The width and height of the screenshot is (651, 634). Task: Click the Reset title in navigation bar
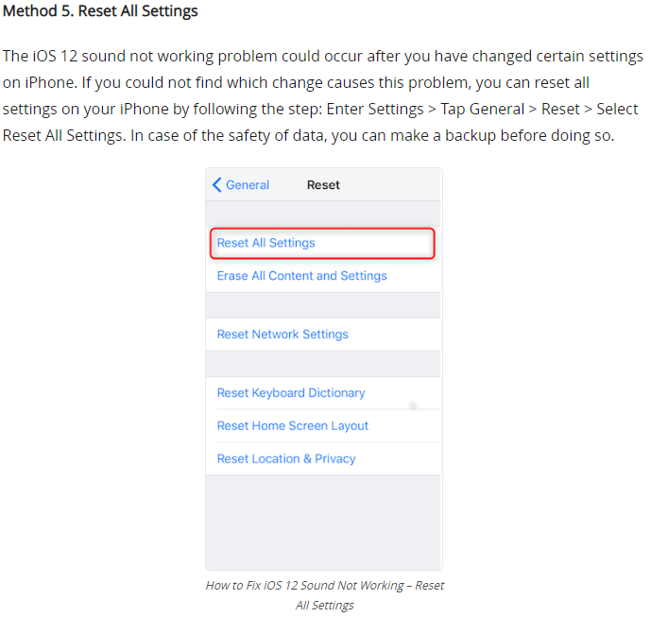click(323, 185)
